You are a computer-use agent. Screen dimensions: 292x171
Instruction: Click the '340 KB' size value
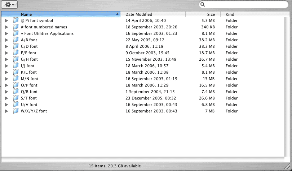point(208,27)
